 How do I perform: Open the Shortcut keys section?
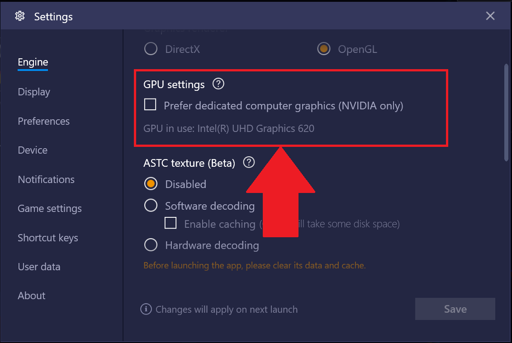pos(48,238)
